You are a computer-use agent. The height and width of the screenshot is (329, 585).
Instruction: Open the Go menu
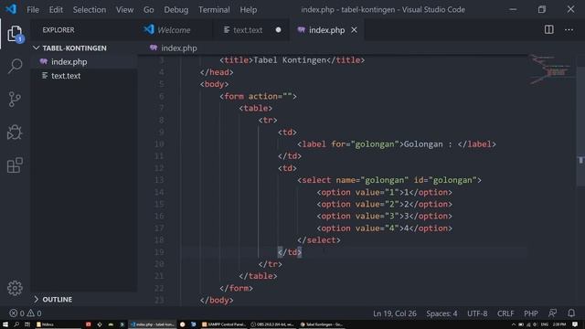(x=148, y=10)
